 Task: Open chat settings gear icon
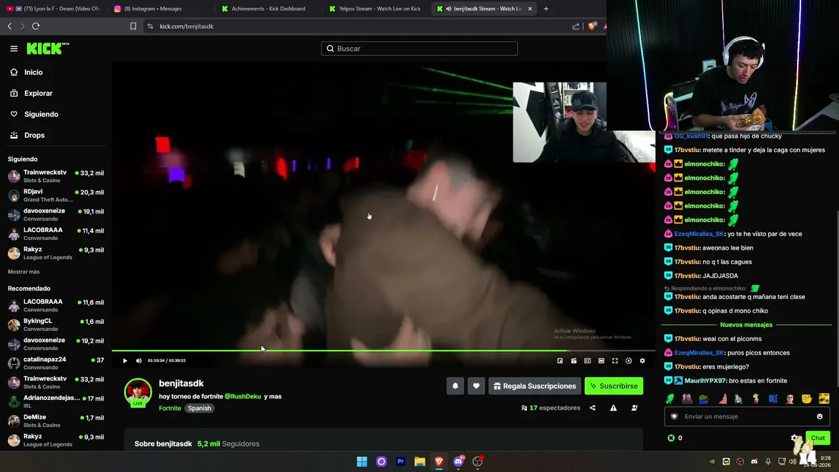coord(795,438)
